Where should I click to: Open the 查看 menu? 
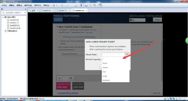[19, 5]
